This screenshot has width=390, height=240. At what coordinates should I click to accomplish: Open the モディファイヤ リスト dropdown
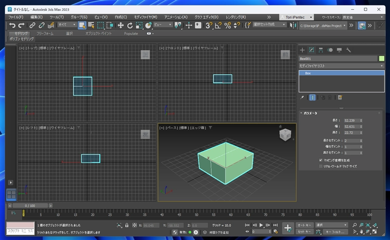pos(341,66)
